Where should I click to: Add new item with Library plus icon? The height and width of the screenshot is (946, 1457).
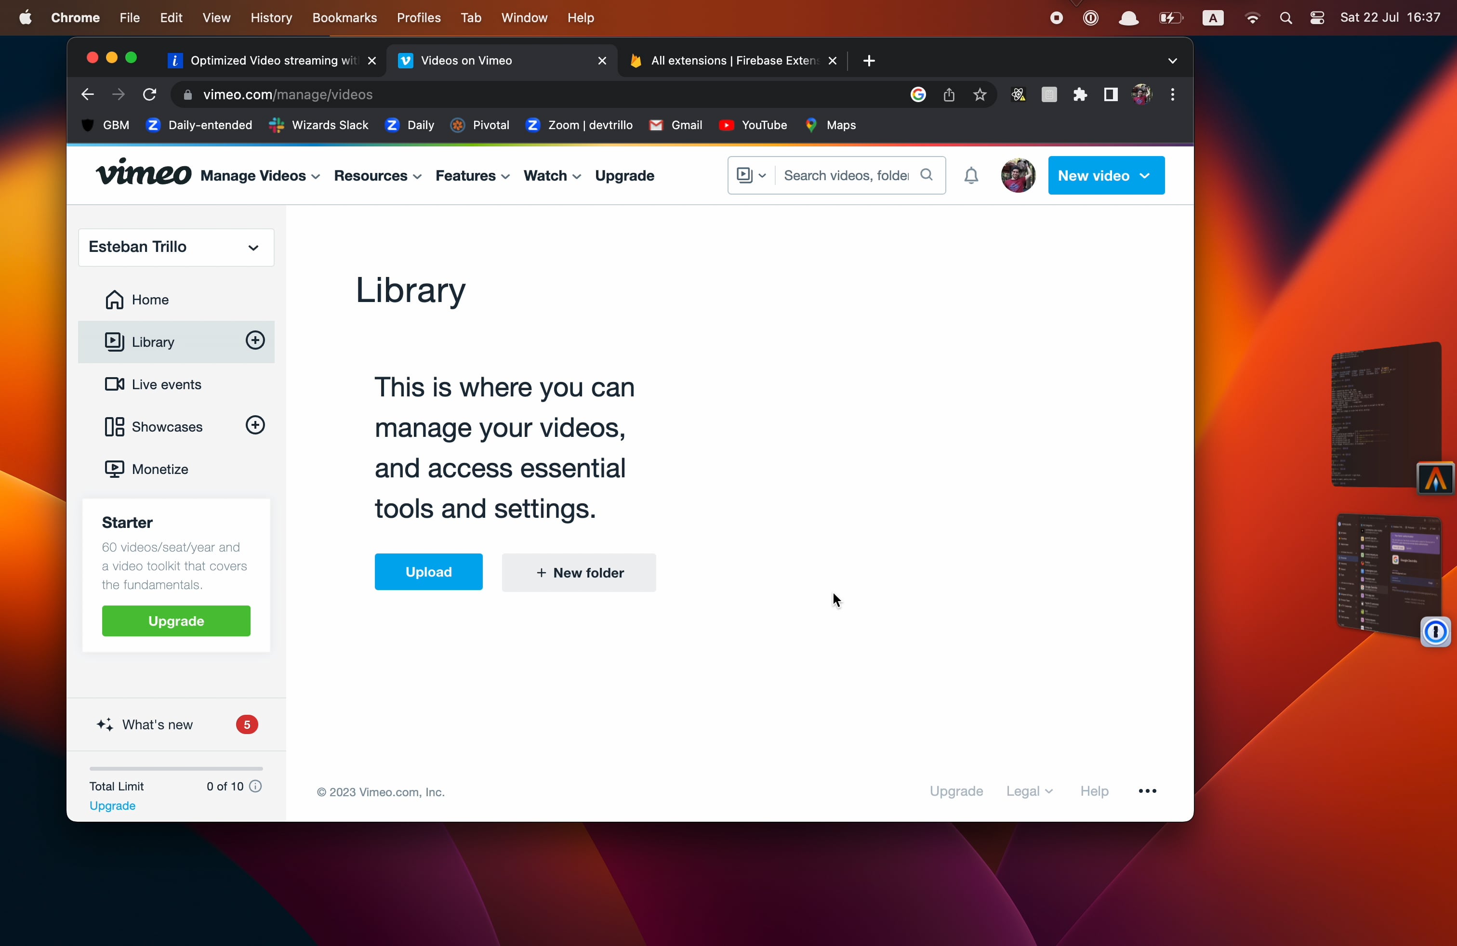[255, 340]
